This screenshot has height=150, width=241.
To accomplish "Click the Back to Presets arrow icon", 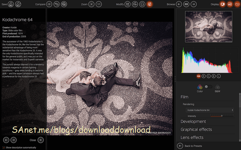I will (180, 146).
